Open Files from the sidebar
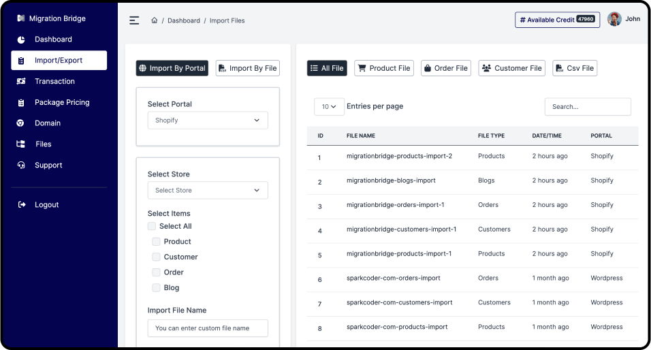This screenshot has height=350, width=651. pyautogui.click(x=43, y=144)
